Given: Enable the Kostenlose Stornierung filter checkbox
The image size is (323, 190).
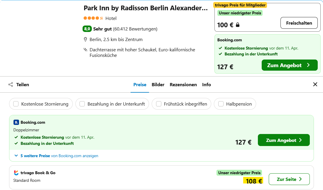Looking at the screenshot, I should [16, 104].
